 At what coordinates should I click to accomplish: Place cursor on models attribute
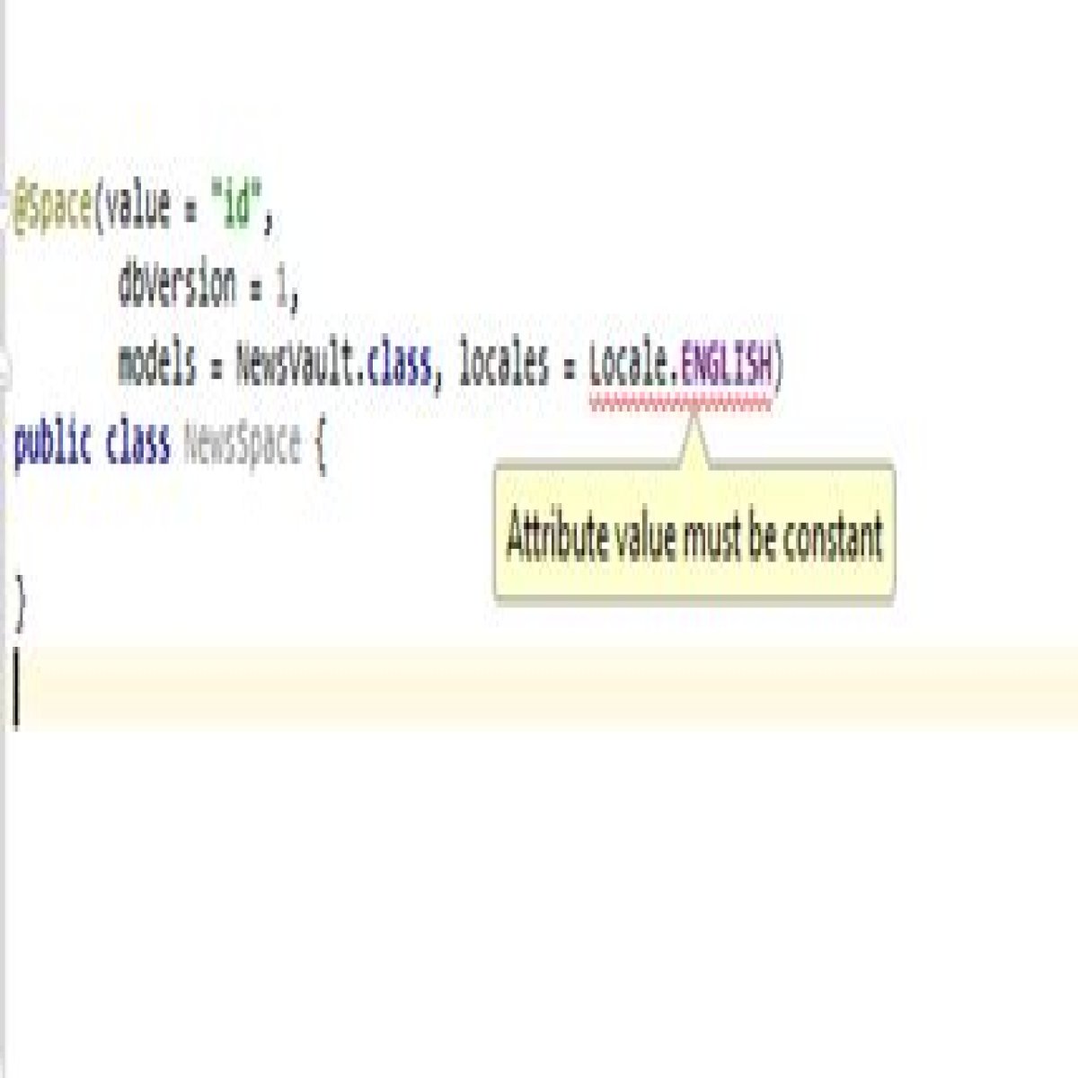[x=156, y=365]
